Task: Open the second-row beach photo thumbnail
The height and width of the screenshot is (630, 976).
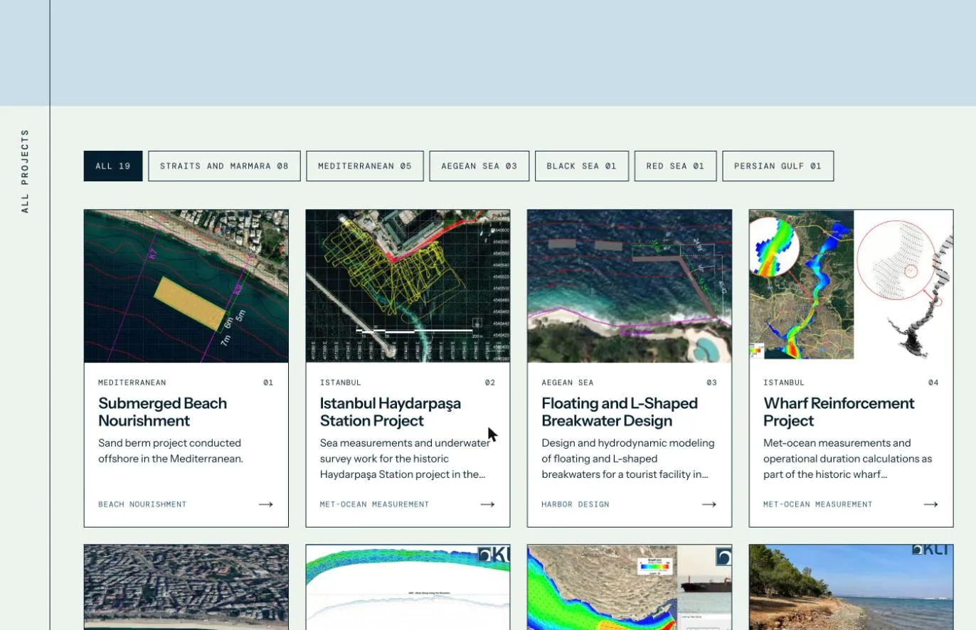Action: tap(851, 587)
